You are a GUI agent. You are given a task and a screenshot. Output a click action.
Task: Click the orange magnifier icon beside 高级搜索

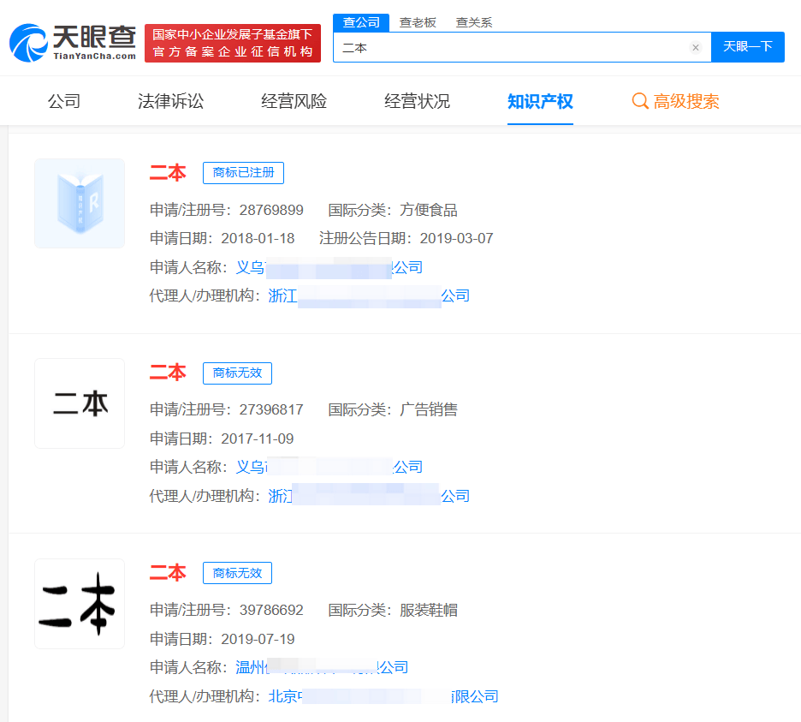tap(640, 101)
